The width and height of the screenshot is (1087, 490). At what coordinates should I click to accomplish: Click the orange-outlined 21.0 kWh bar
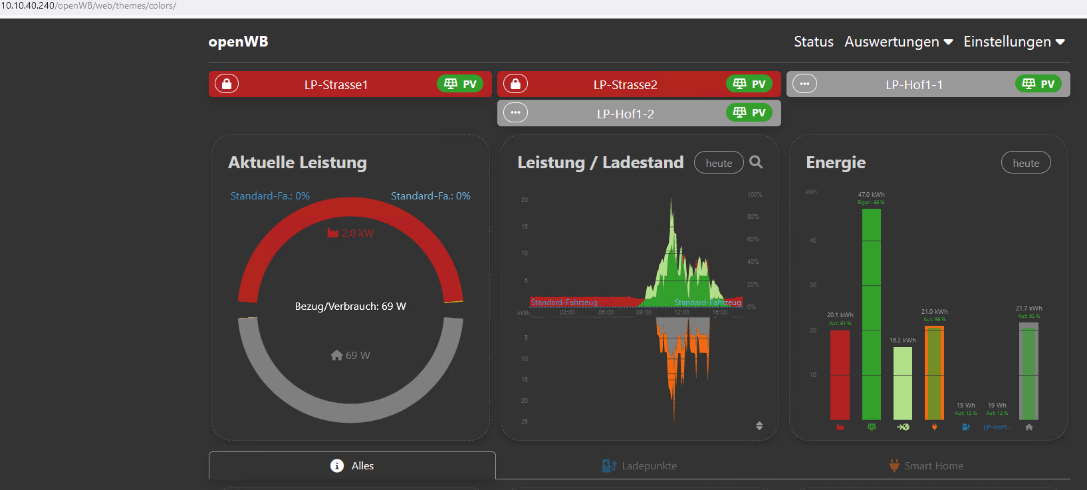[x=935, y=372]
